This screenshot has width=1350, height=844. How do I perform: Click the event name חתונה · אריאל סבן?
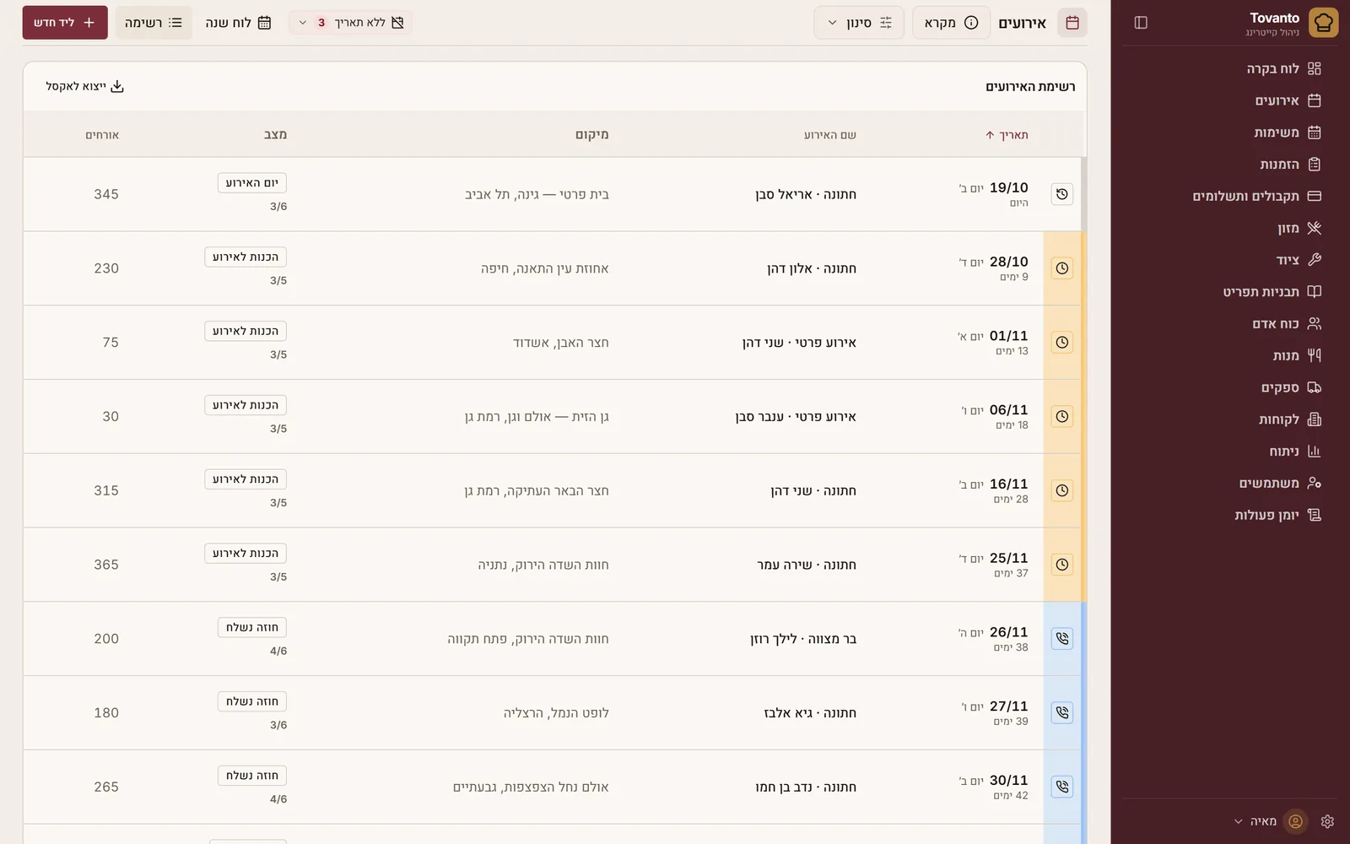806,194
